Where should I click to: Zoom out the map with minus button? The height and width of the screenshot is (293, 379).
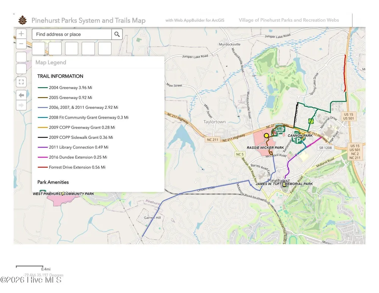[21, 44]
